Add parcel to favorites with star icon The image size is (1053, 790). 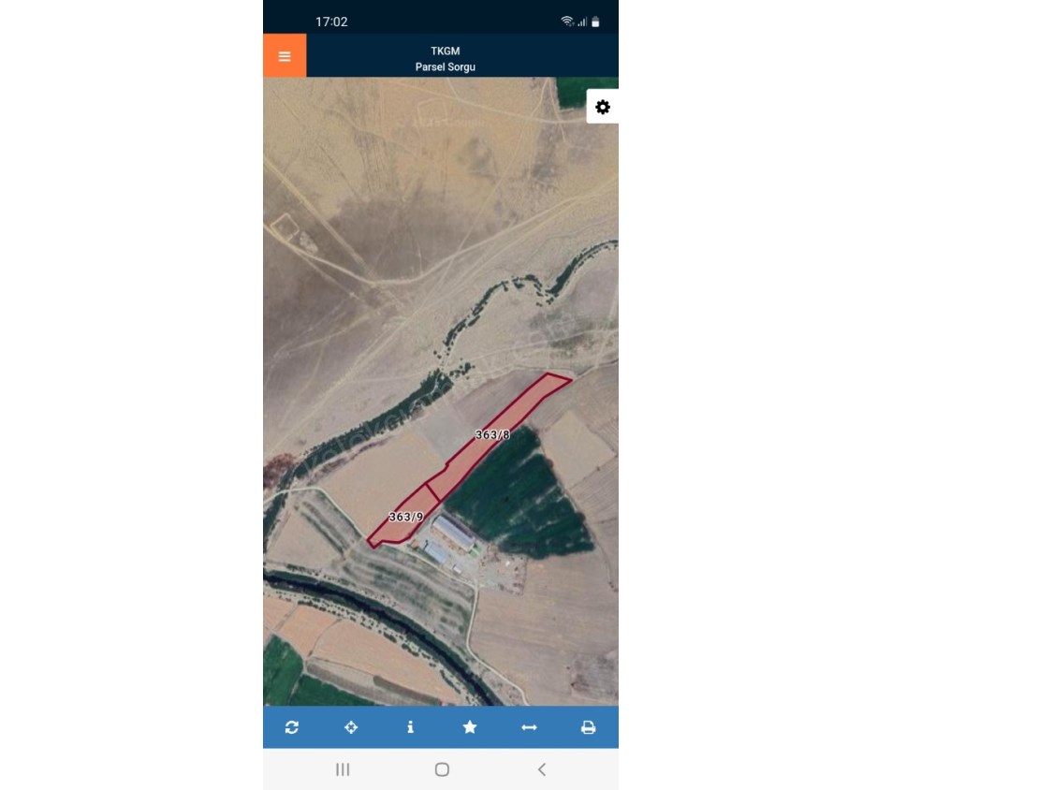coord(470,727)
